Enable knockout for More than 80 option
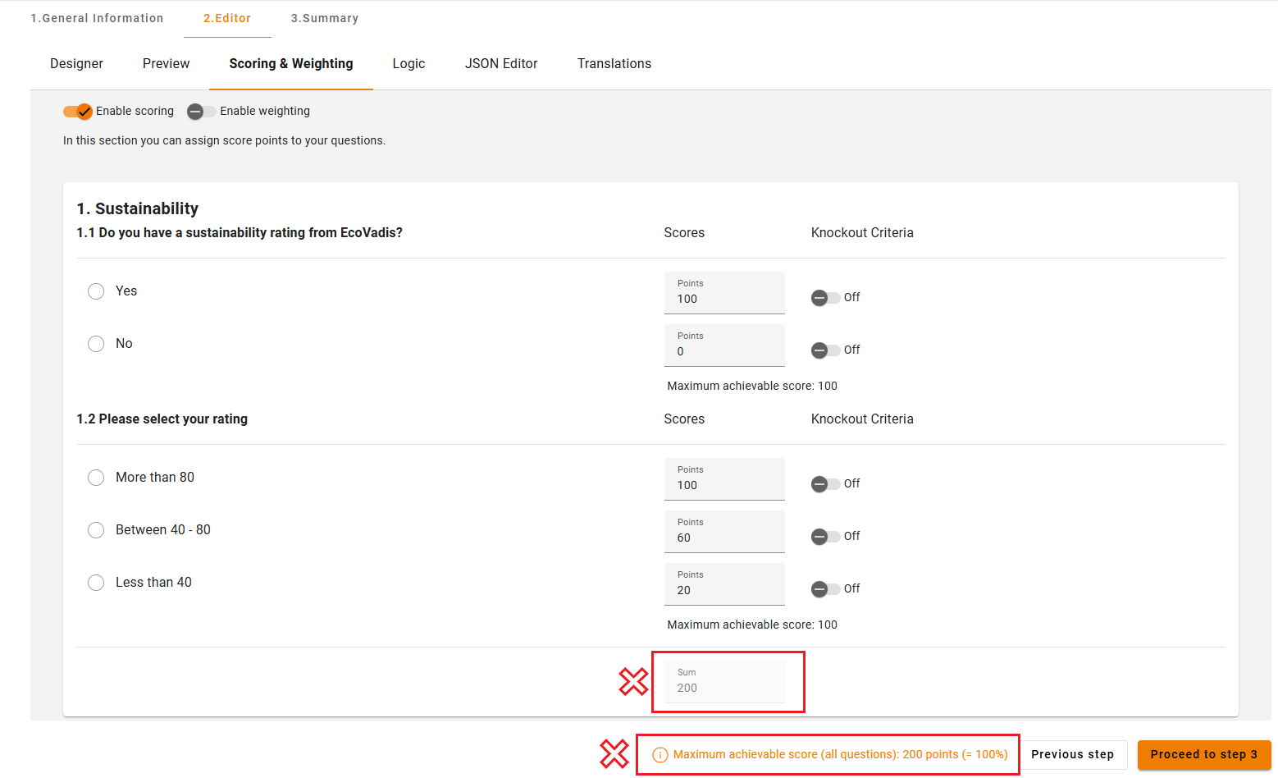The width and height of the screenshot is (1278, 778). coord(825,484)
